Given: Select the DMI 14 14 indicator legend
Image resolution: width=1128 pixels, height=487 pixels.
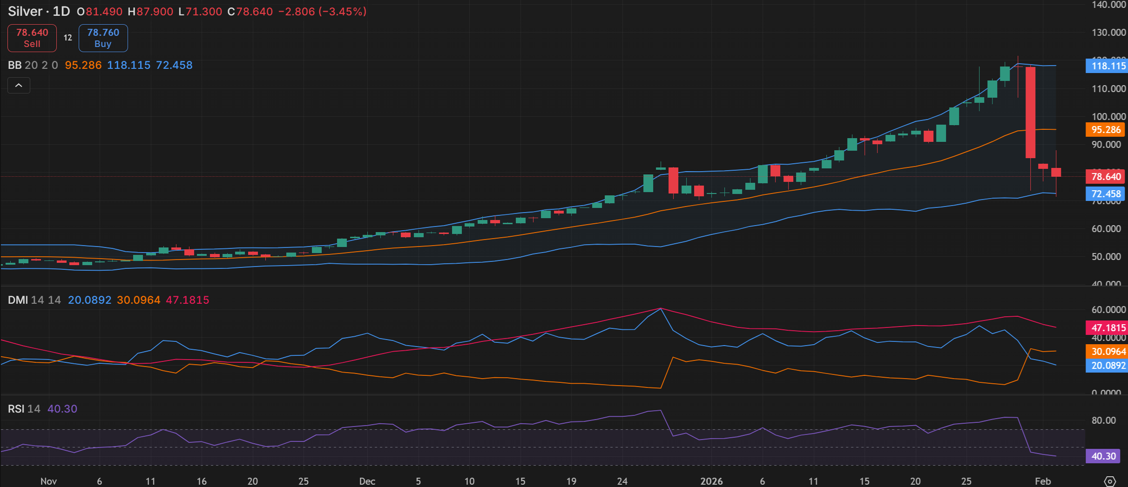Looking at the screenshot, I should [34, 300].
